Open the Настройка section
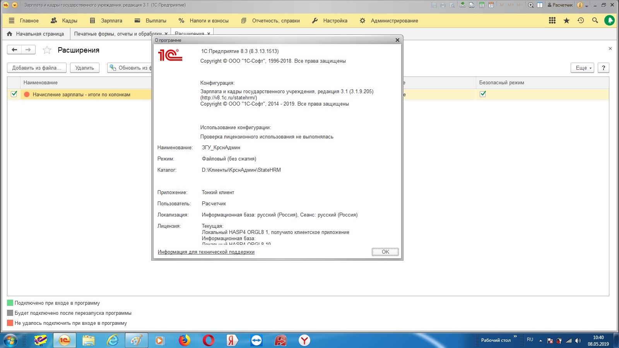 click(330, 20)
